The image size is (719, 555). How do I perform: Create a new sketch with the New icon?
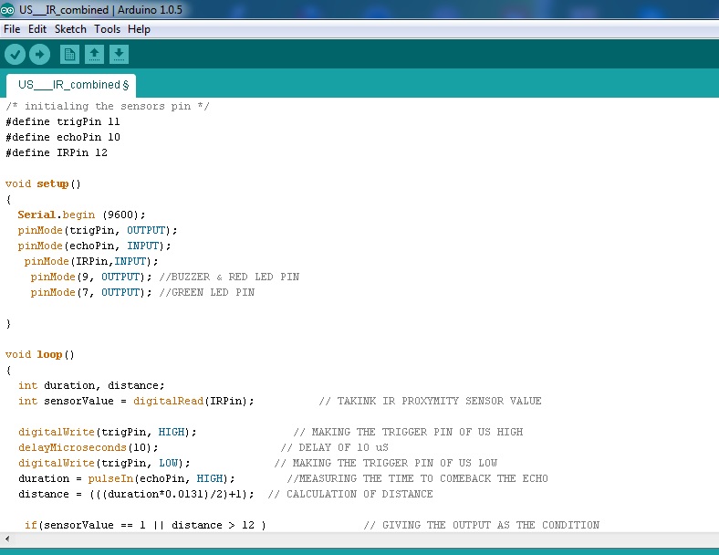tap(69, 55)
